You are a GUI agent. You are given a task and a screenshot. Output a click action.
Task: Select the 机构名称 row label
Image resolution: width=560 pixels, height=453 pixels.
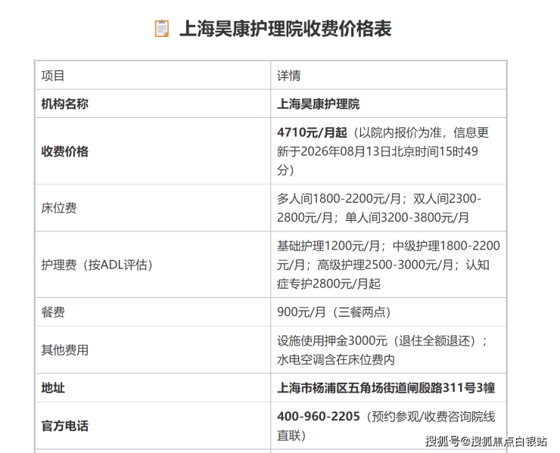64,104
